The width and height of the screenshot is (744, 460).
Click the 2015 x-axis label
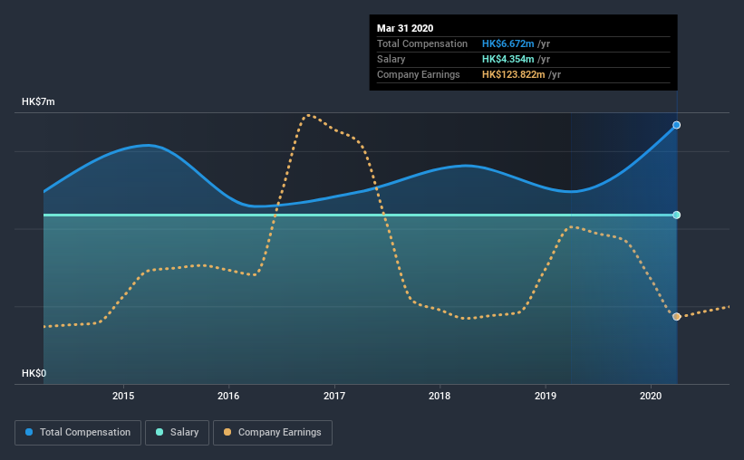coord(123,396)
